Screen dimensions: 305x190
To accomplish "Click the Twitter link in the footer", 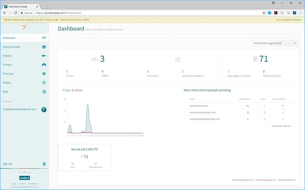I will 22,184.
